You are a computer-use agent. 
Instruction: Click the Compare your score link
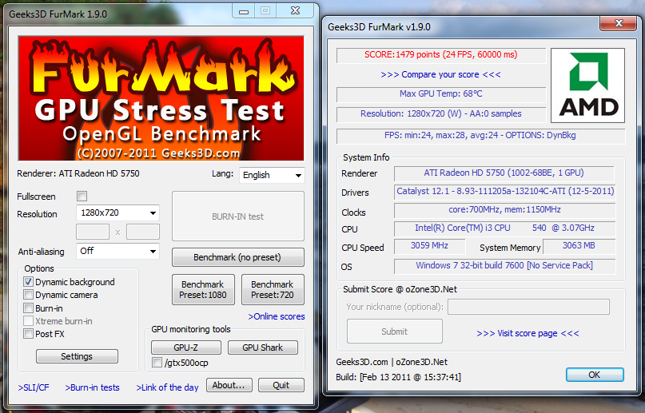[x=440, y=74]
